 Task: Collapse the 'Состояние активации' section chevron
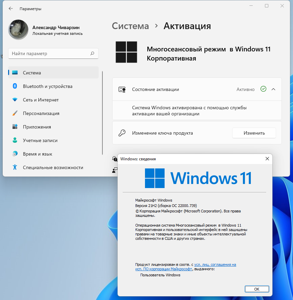(273, 89)
